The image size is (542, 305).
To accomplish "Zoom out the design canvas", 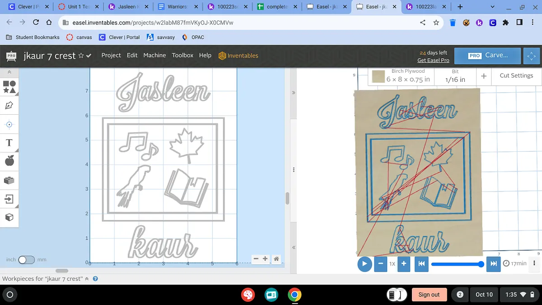I will point(256,259).
